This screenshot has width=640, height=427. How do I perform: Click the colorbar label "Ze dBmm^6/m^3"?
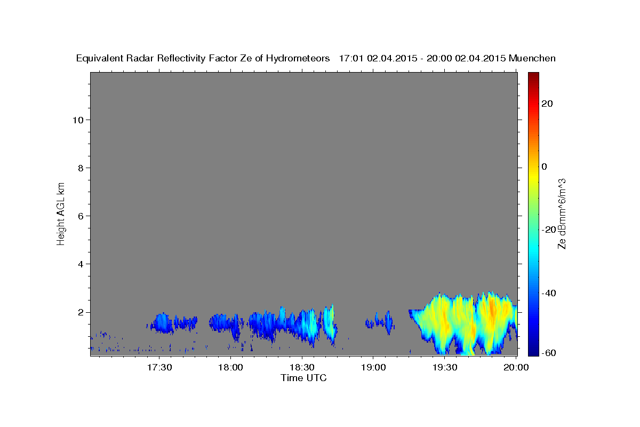coord(562,213)
